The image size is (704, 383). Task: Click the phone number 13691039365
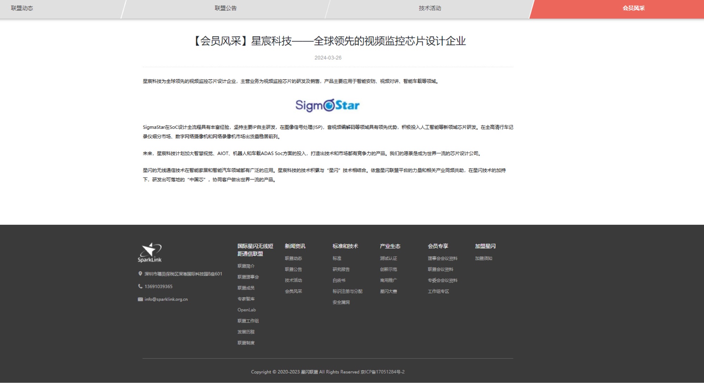pyautogui.click(x=158, y=286)
